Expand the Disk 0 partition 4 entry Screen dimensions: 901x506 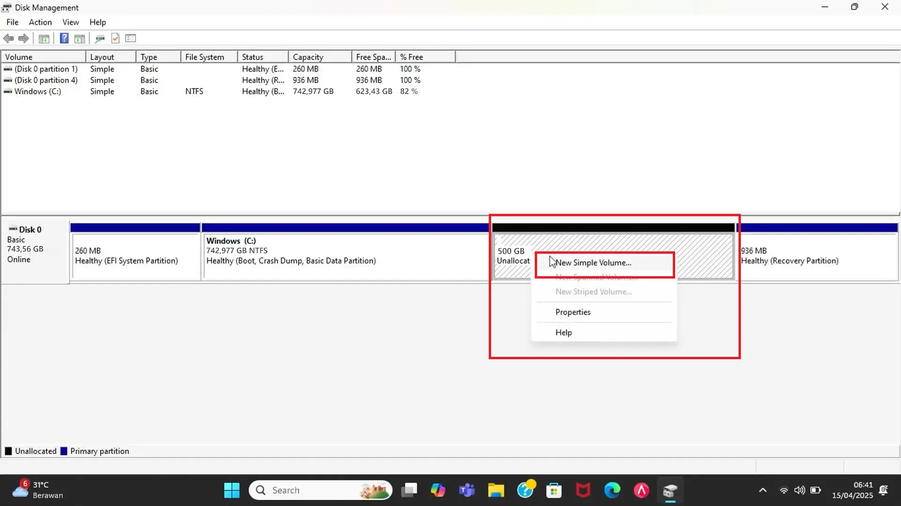8,80
